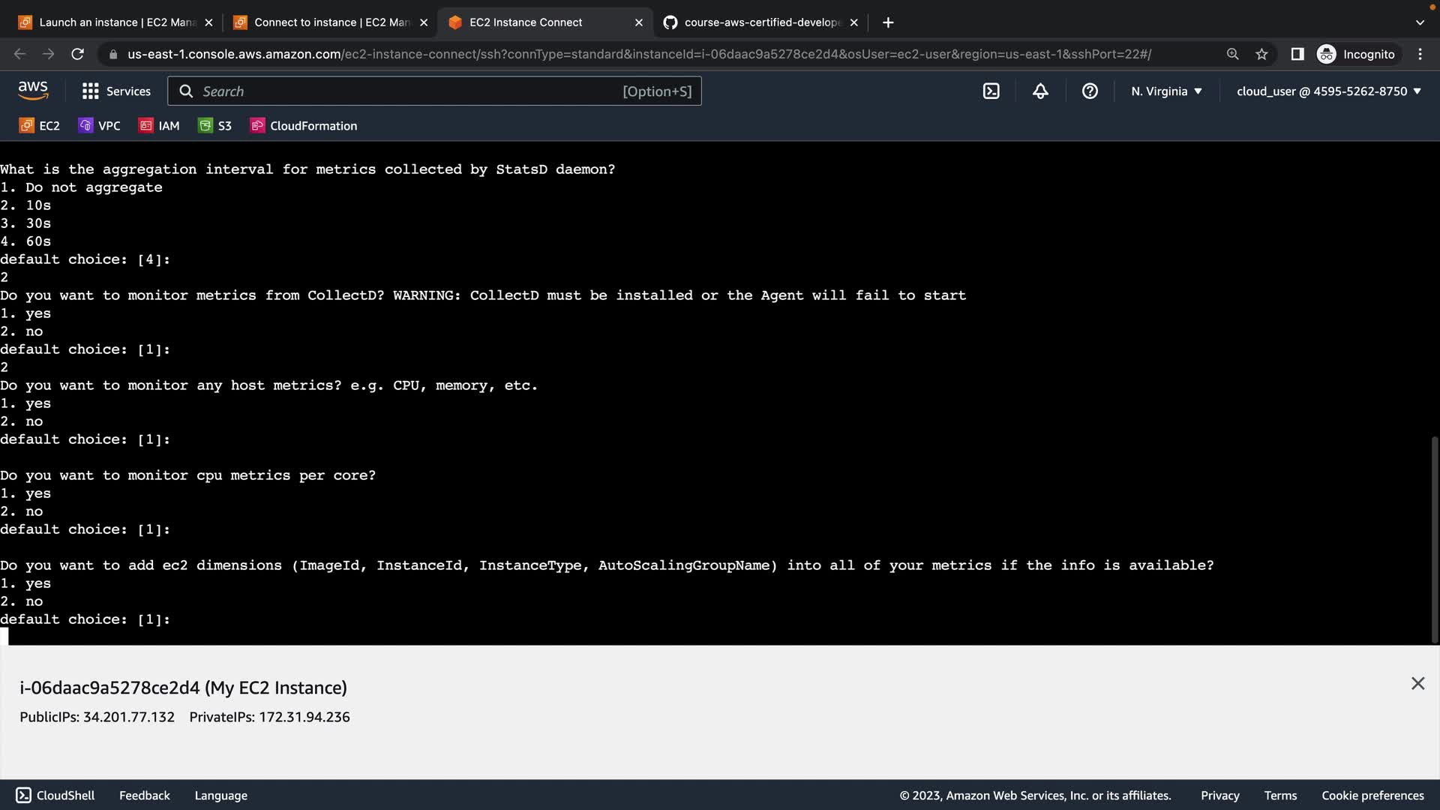Screen dimensions: 1440x810
Task: Open the help question mark menu
Action: (1090, 91)
